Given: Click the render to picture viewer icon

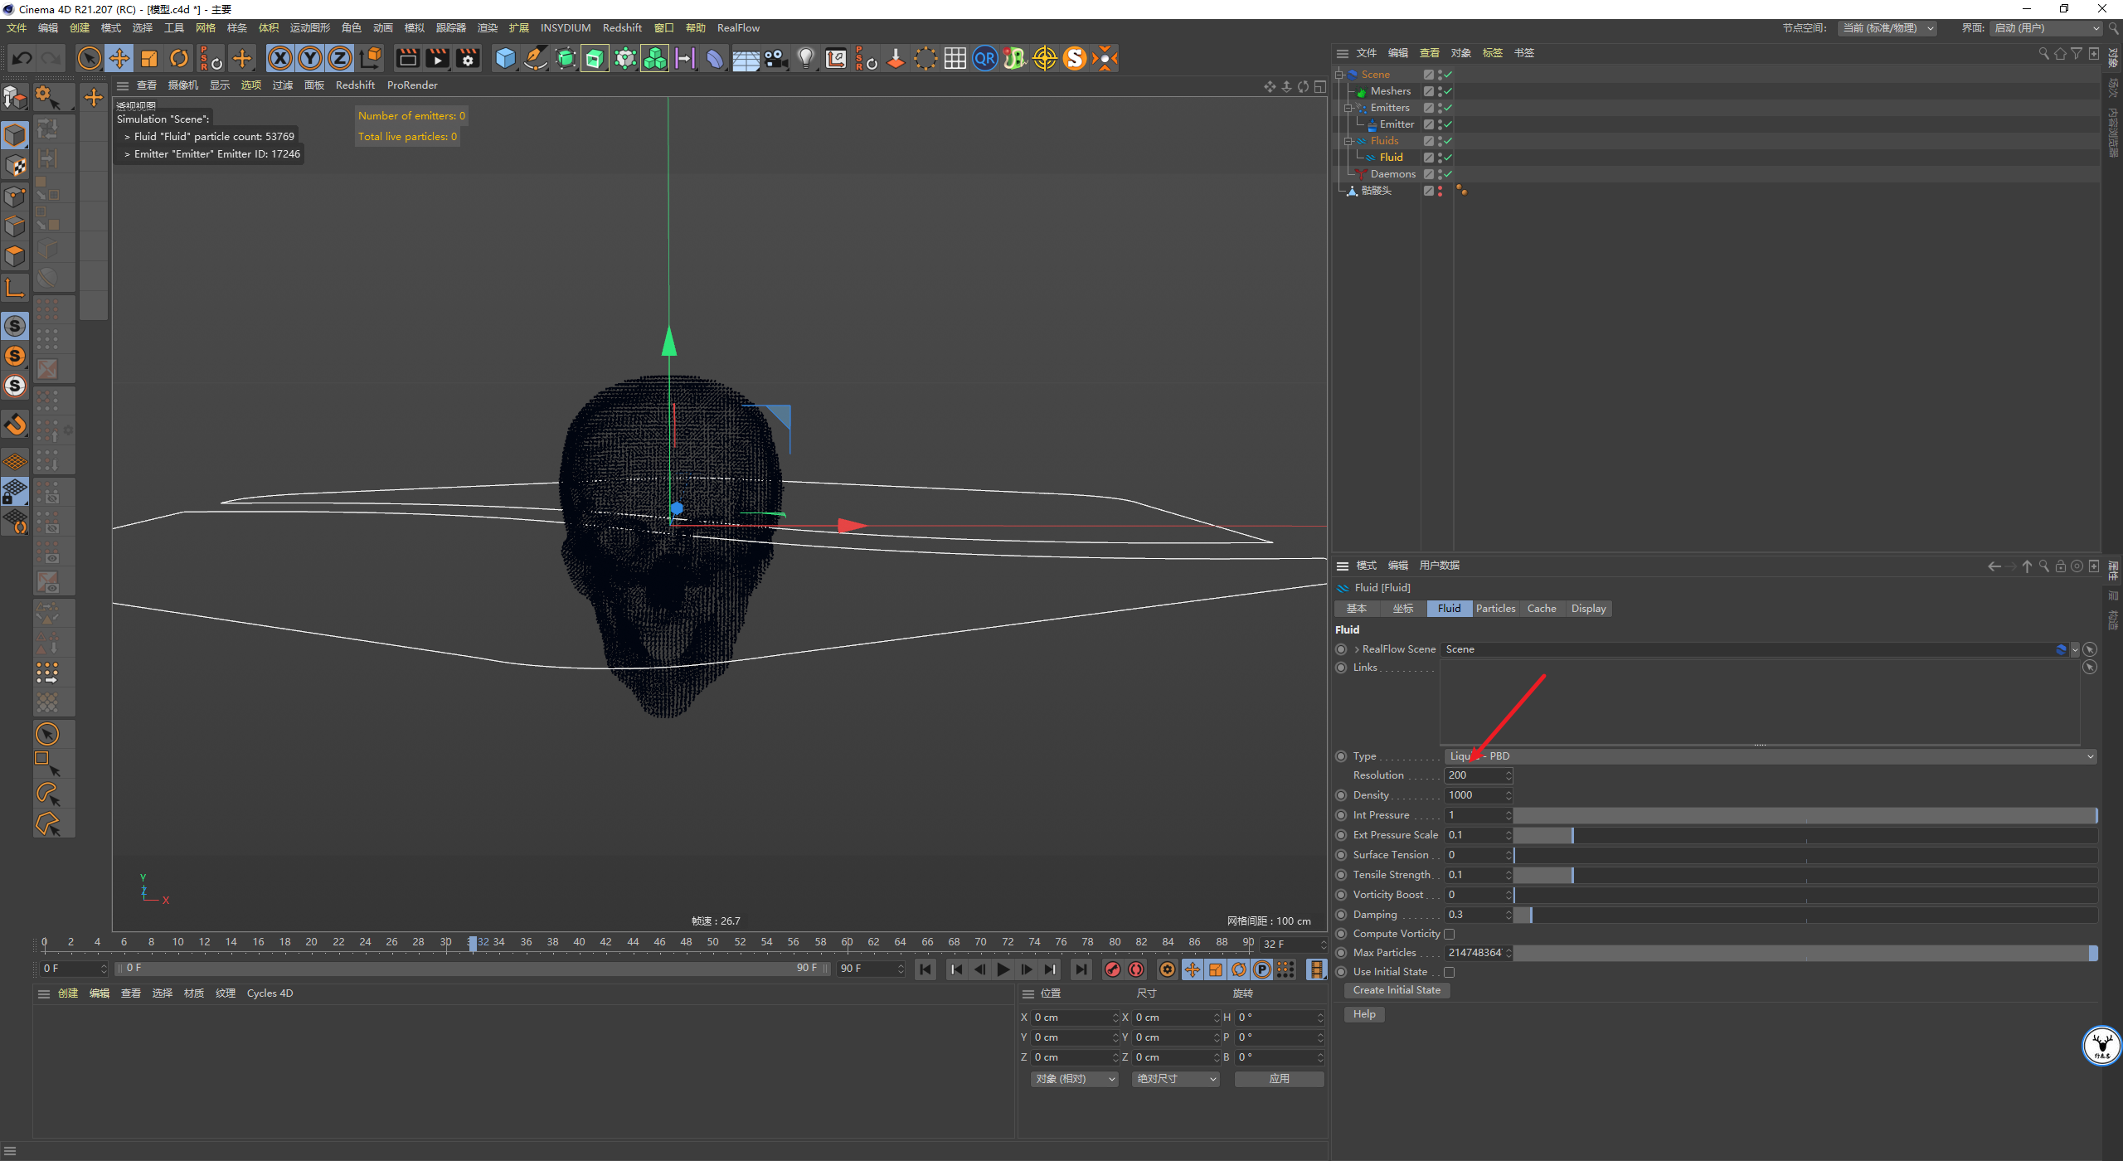Looking at the screenshot, I should pyautogui.click(x=437, y=58).
